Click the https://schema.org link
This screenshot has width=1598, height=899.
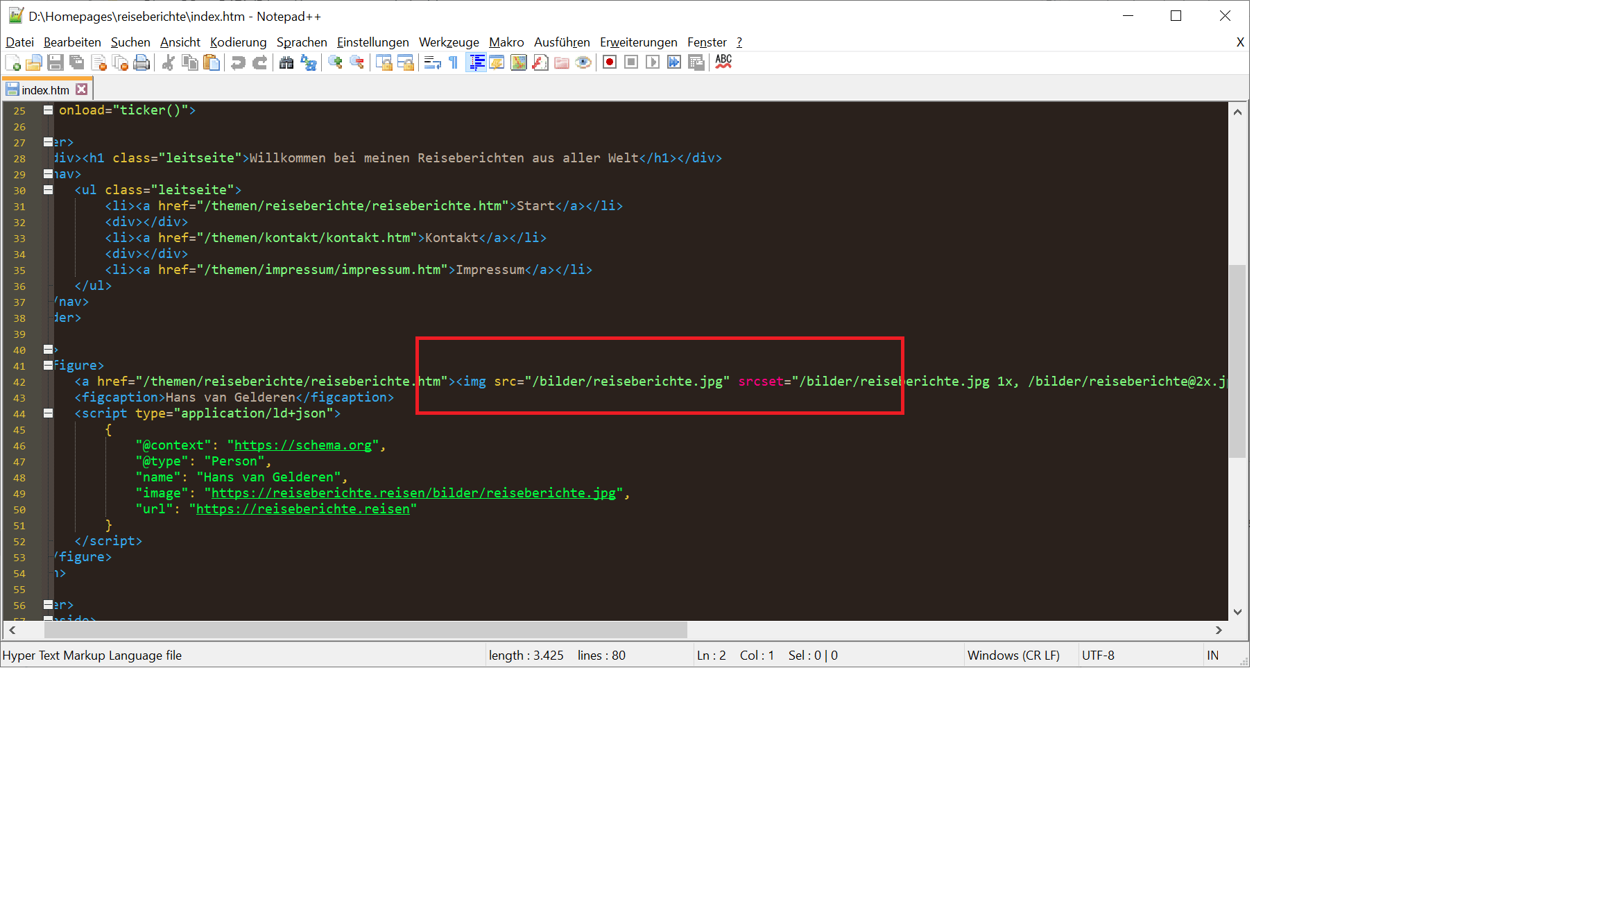pyautogui.click(x=303, y=445)
